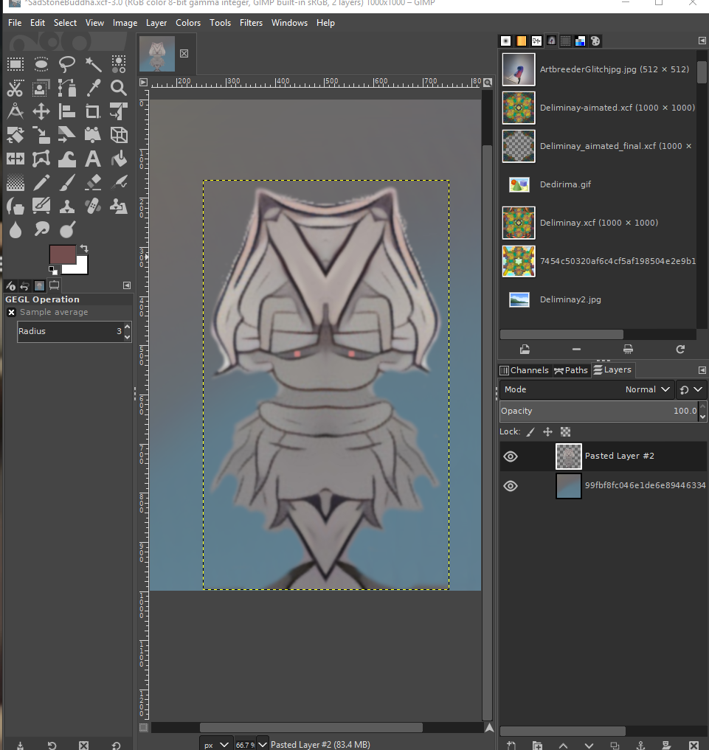Activate the Eraser tool
This screenshot has width=709, height=750.
(93, 182)
